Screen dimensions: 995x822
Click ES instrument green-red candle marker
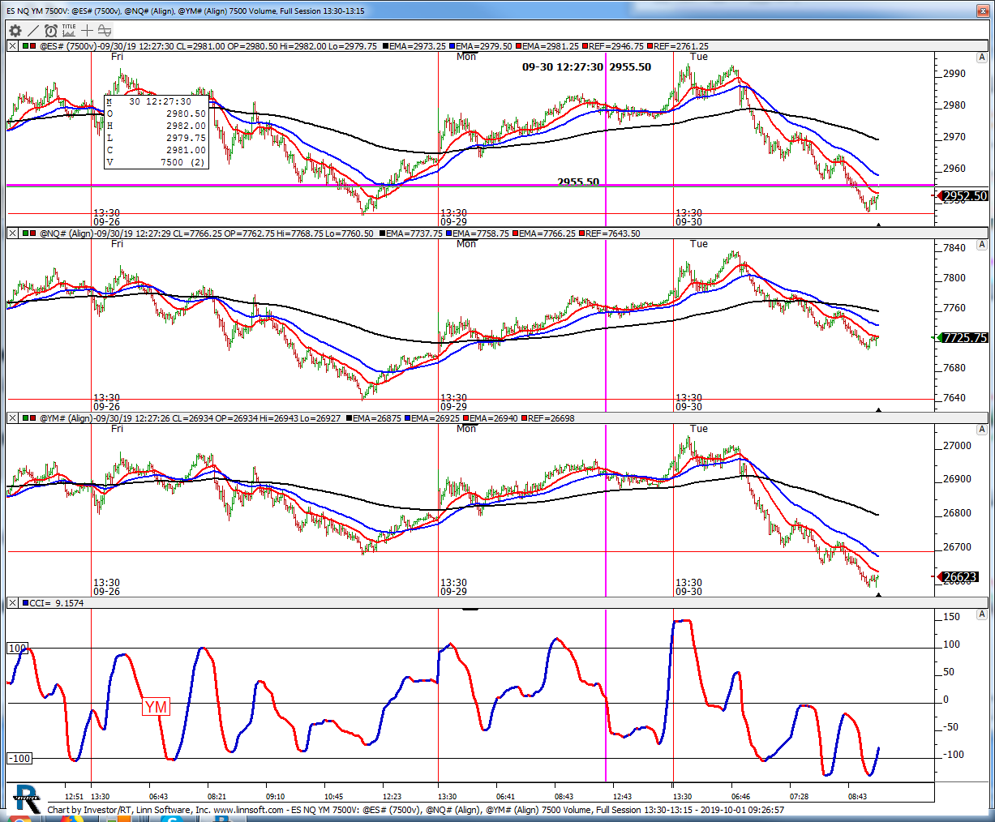[29, 46]
